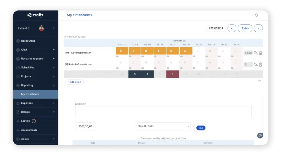The image size is (281, 155).
Task: Click the notification bell icon
Action: click(x=256, y=15)
